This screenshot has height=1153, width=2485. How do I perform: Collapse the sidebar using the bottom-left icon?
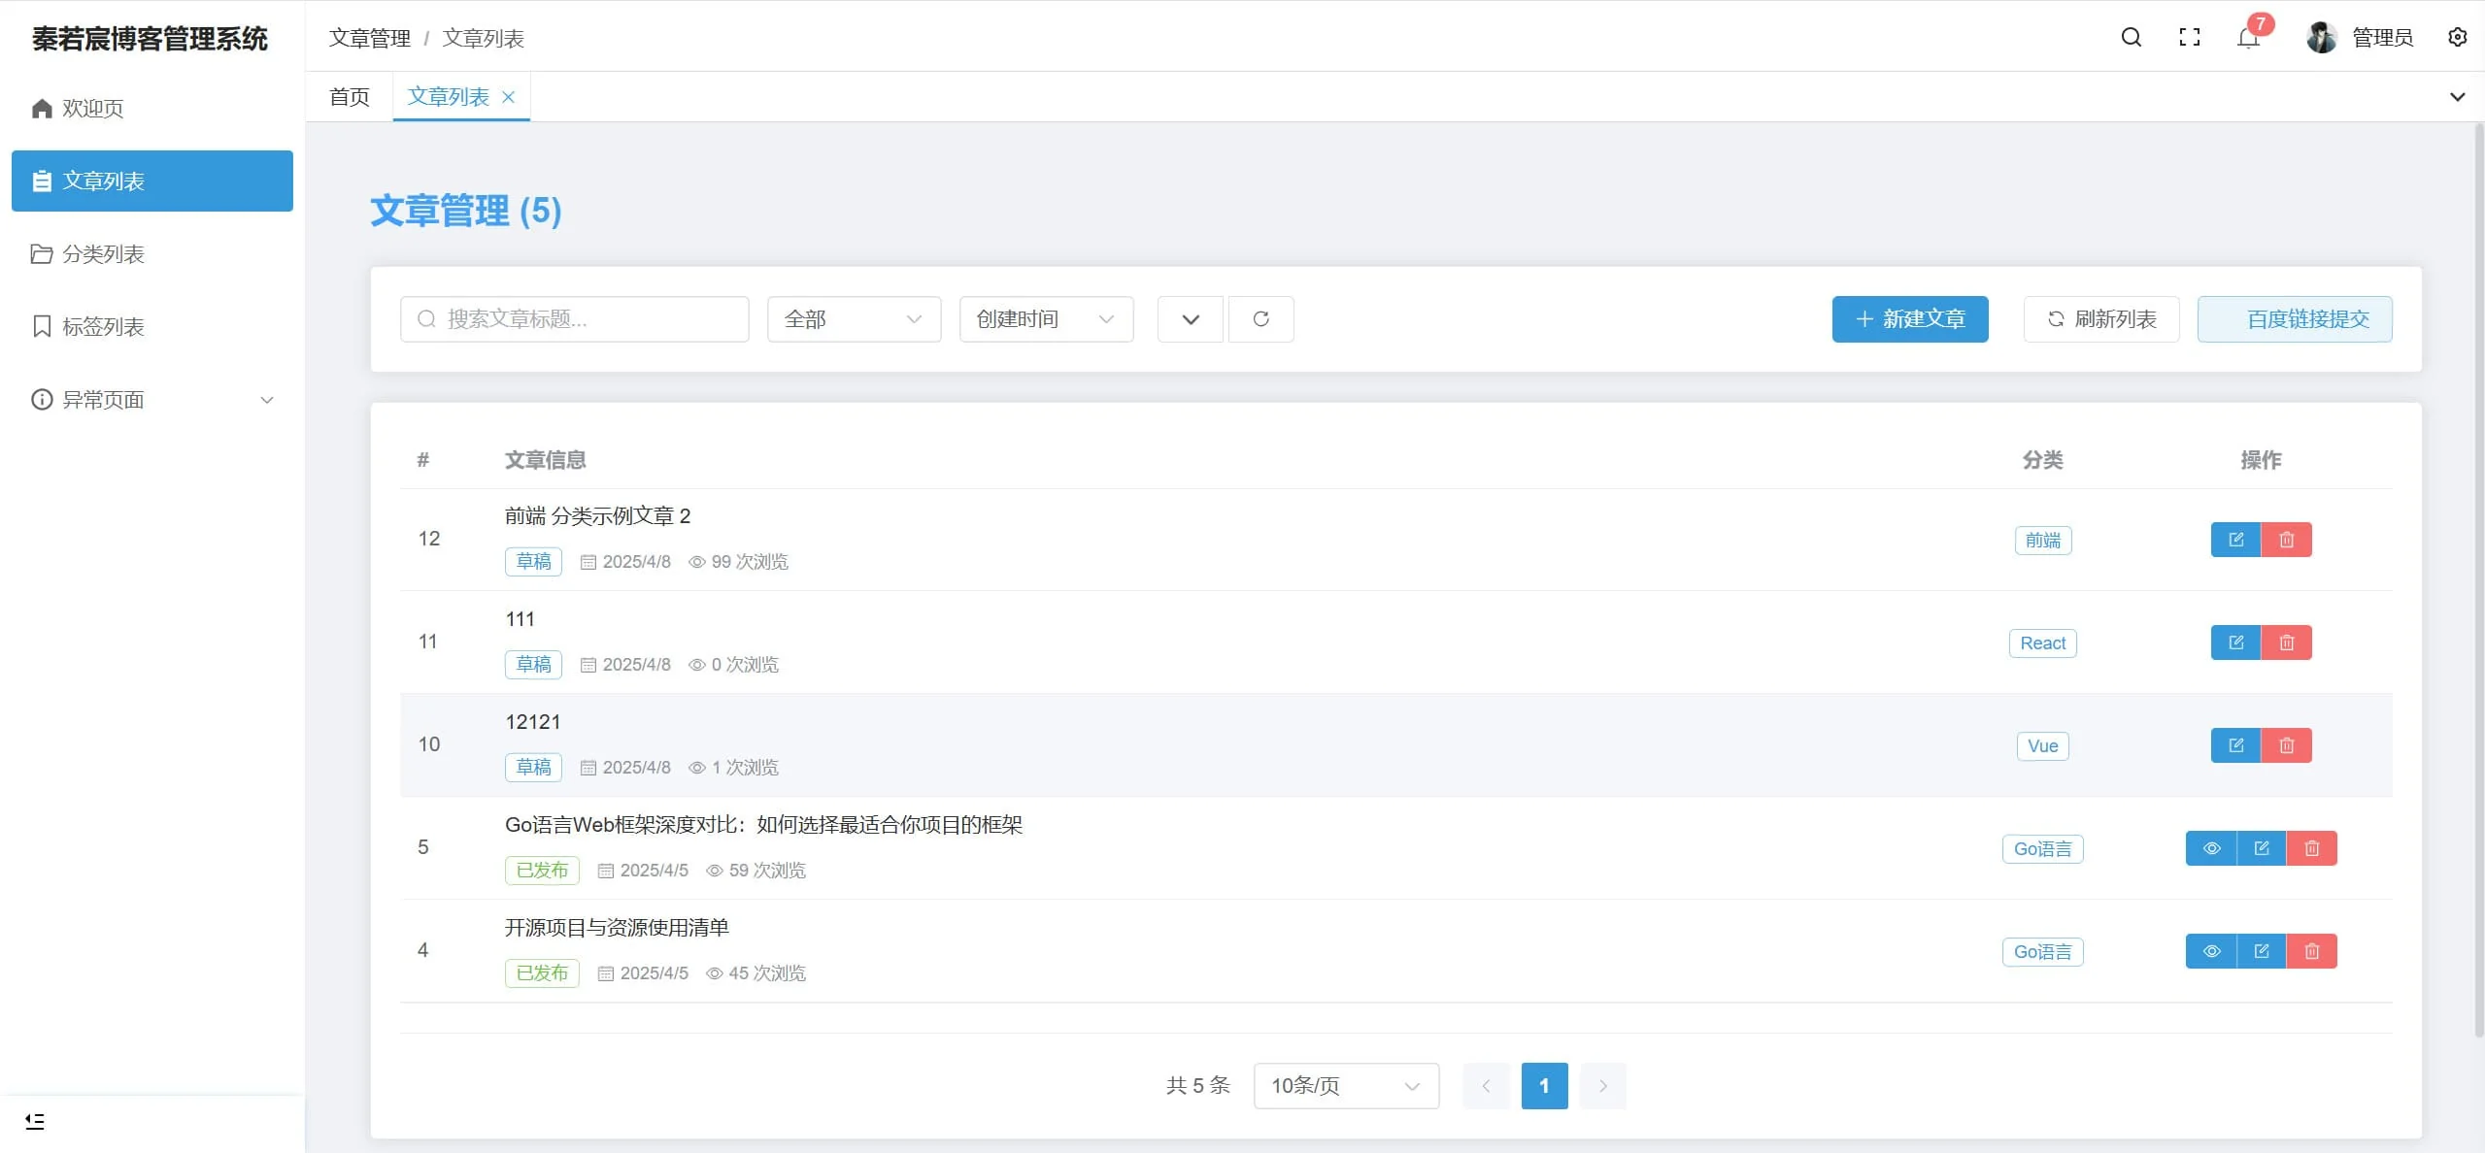pyautogui.click(x=35, y=1121)
